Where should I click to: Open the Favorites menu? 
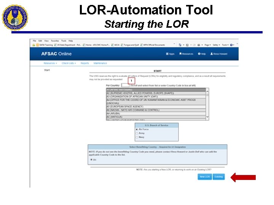(55, 41)
